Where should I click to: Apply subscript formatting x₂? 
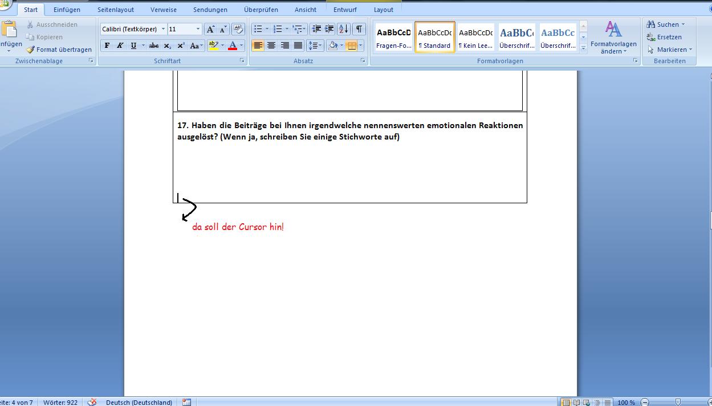(167, 46)
